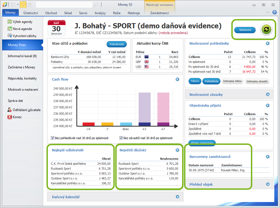This screenshot has height=208, width=280.
Task: Expand the Daňový kalendář panel
Action: coord(178,197)
